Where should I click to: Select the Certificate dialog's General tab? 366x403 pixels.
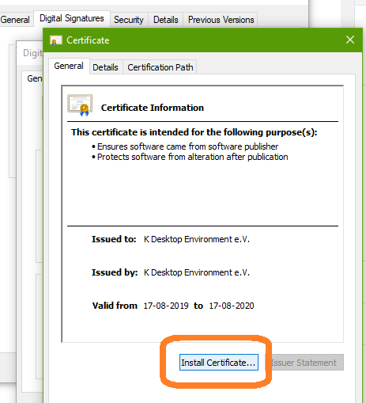click(x=69, y=66)
